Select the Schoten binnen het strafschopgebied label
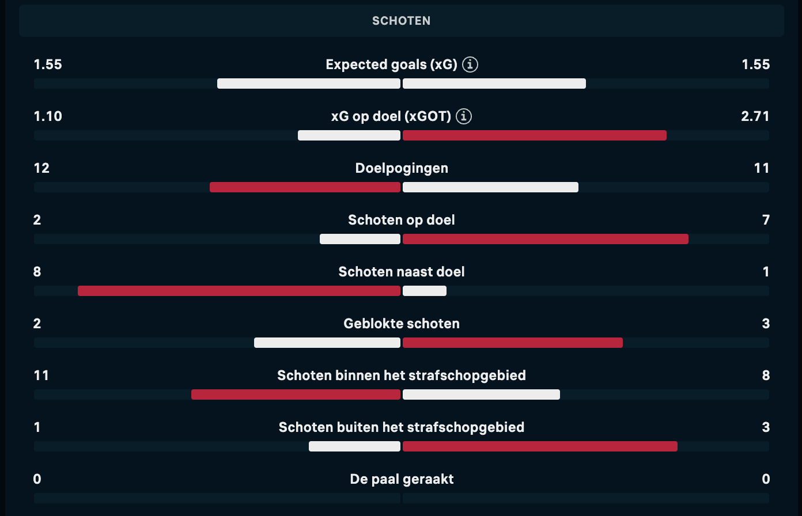 click(401, 375)
